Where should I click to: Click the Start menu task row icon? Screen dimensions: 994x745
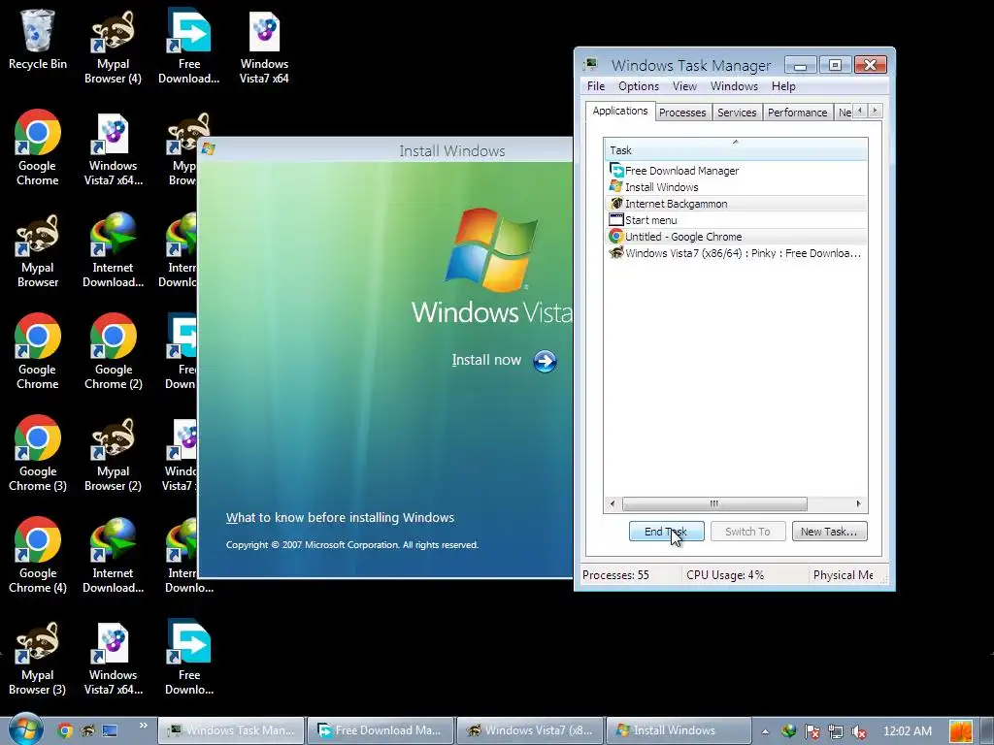tap(616, 220)
